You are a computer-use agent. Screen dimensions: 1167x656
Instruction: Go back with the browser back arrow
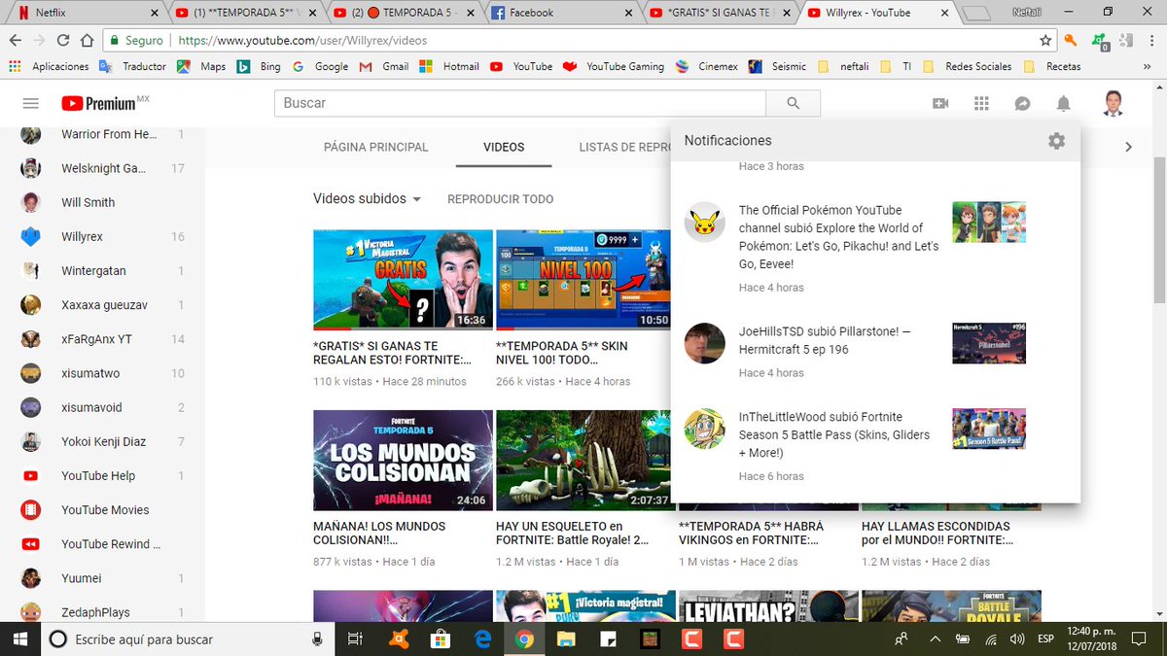coord(16,41)
